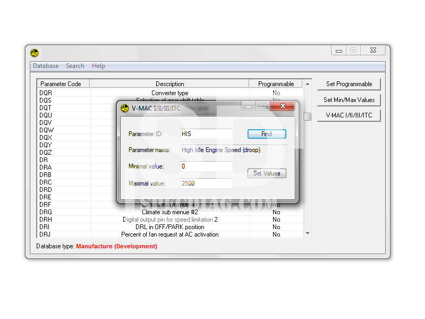Click the scroll down arrow of parameter list

pos(308,233)
